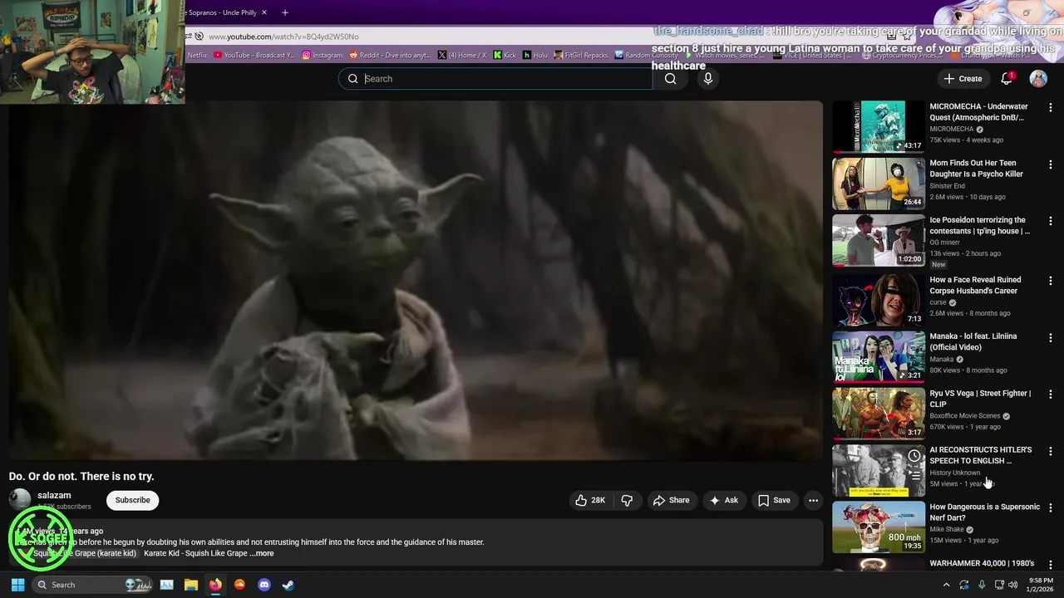1064x598 pixels.
Task: Open options menu for Hitler's Speech video
Action: point(1051,451)
